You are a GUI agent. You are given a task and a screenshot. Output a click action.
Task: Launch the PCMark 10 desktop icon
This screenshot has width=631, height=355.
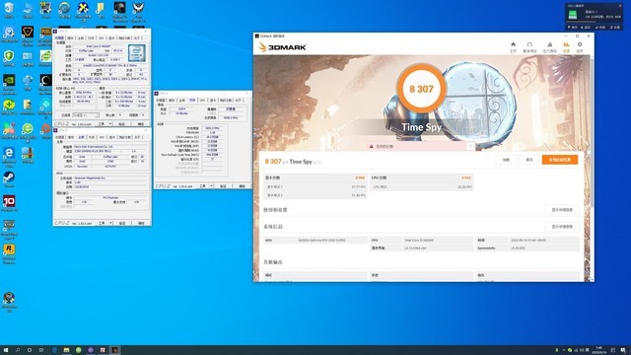(x=9, y=203)
